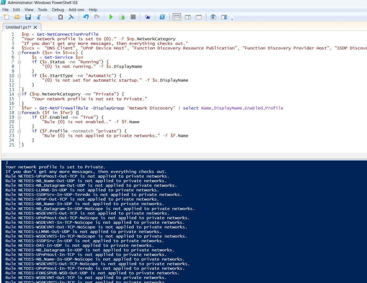Click line number 12 in the gutter
Viewport: 367px width, 283px height.
pyautogui.click(x=12, y=85)
